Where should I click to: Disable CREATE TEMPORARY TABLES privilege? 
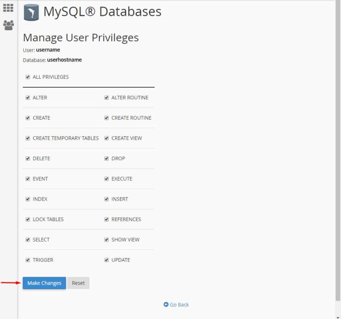coord(27,138)
